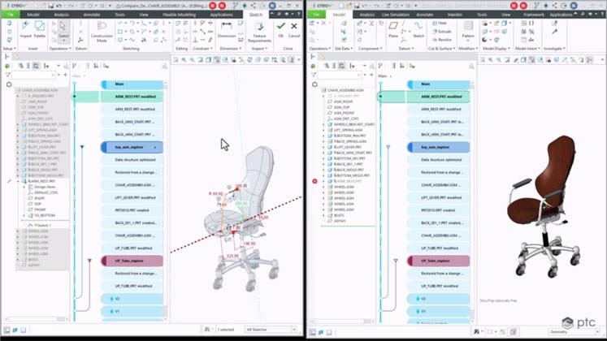Expand Operations group dropdown in left window

coord(60,49)
